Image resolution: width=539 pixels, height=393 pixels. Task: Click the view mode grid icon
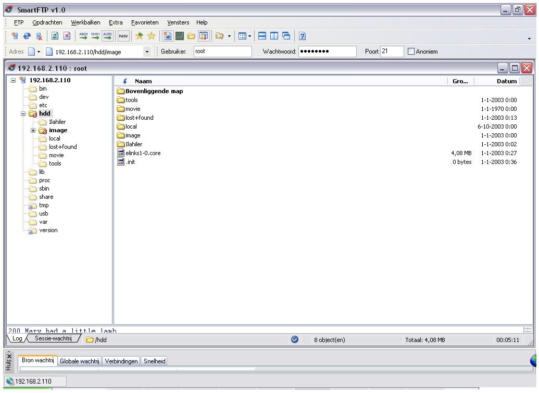(242, 36)
